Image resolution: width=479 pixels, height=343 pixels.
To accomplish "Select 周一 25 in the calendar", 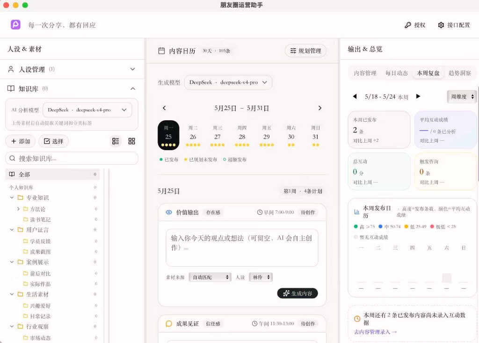I will 168,135.
